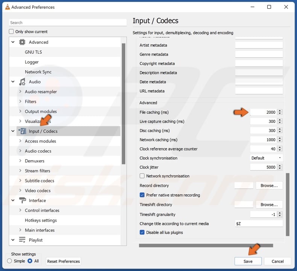This screenshot has height=271, width=297.
Task: Expand the Main interfaces node
Action: coord(20,230)
